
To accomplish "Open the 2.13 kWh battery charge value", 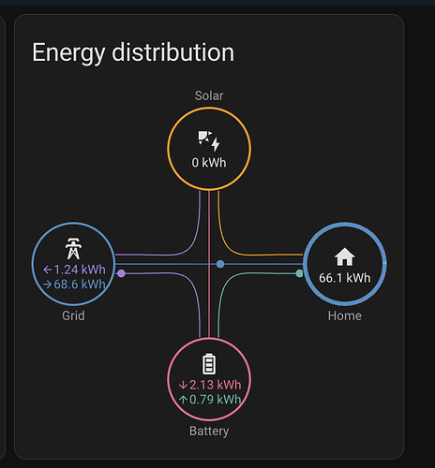I will click(x=216, y=385).
